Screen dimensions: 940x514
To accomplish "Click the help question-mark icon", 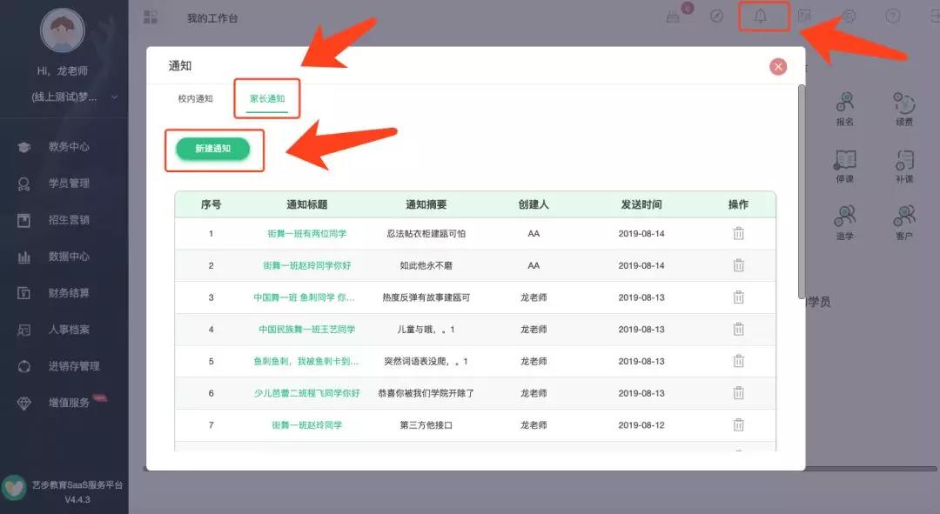I will [894, 17].
